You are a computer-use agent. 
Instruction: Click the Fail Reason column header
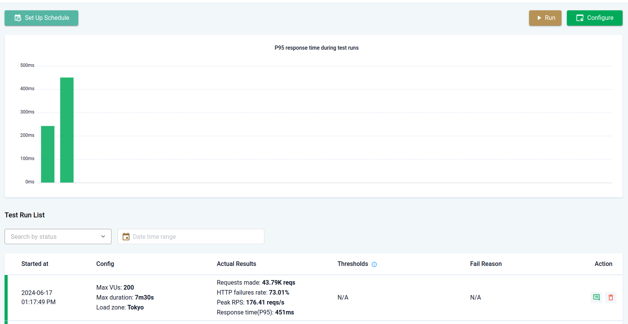(x=486, y=264)
